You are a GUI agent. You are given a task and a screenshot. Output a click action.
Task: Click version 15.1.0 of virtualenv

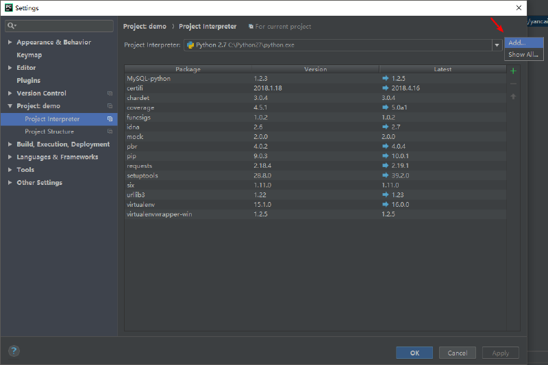tap(262, 204)
